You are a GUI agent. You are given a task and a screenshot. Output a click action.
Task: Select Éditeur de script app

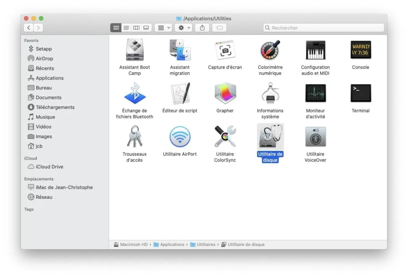180,93
